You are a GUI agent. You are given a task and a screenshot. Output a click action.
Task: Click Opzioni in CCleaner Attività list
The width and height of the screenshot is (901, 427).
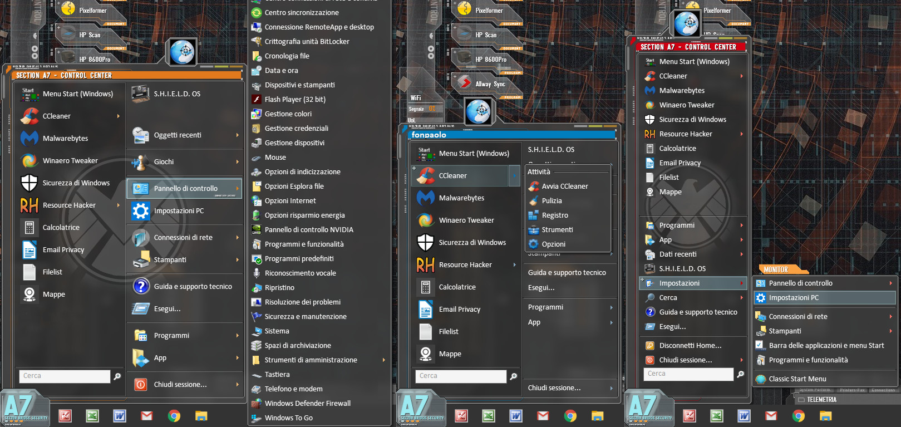pos(553,244)
